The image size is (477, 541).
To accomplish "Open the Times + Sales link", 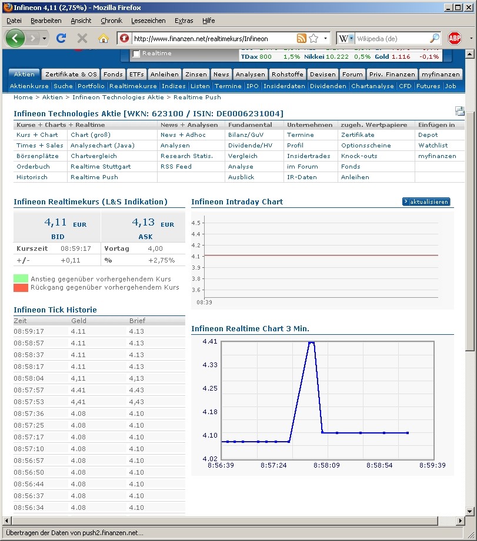I will tap(40, 145).
